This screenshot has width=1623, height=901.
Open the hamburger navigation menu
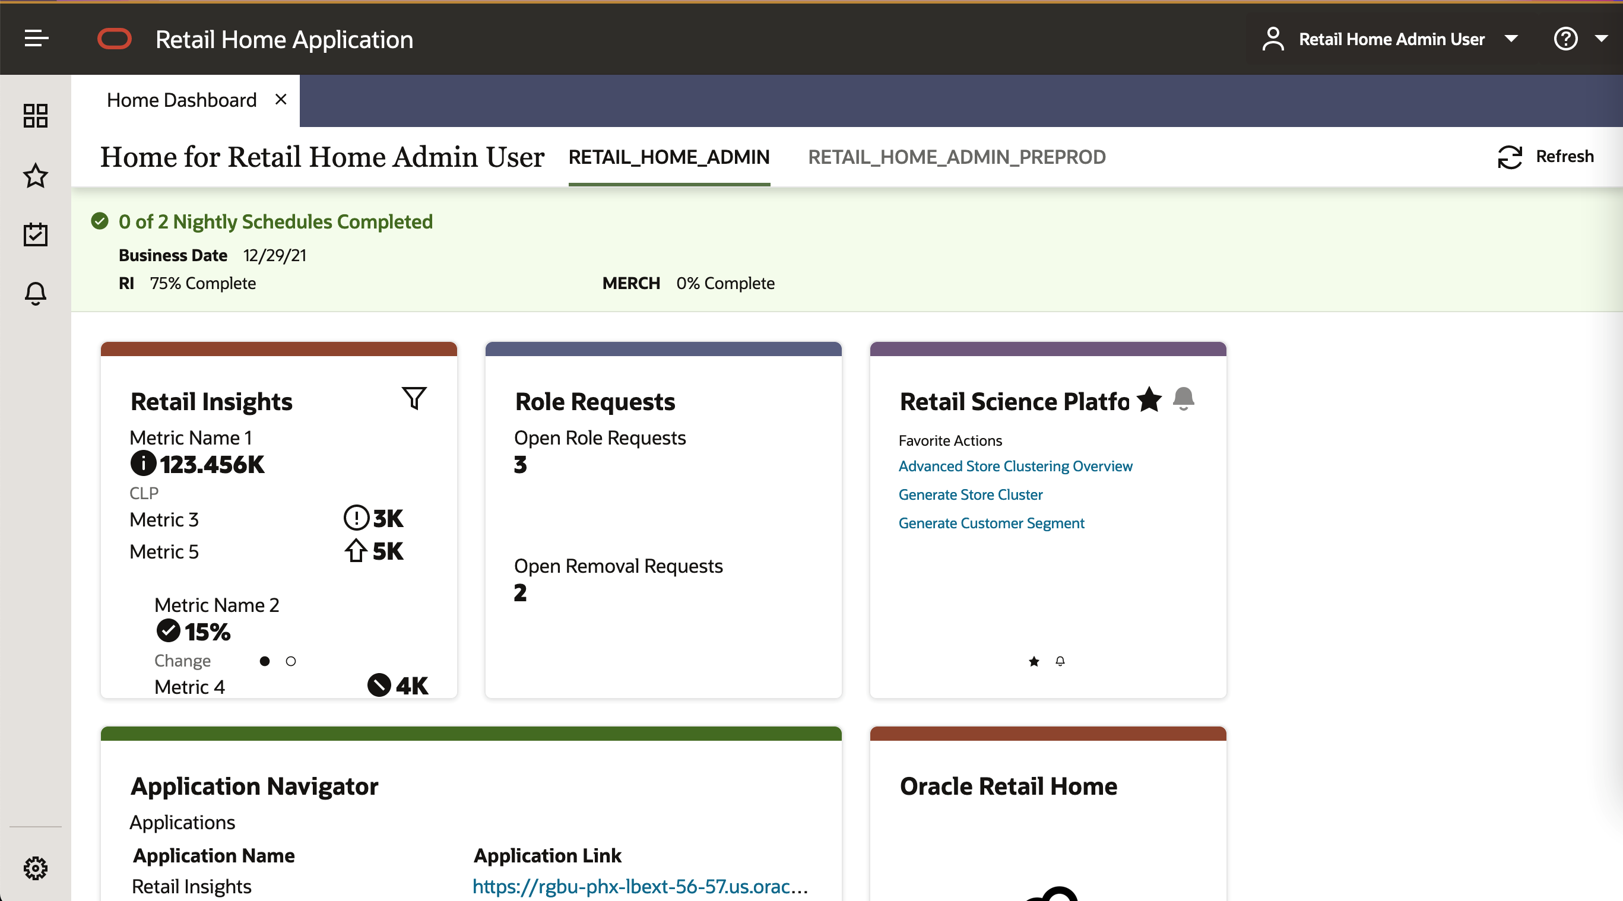[36, 39]
